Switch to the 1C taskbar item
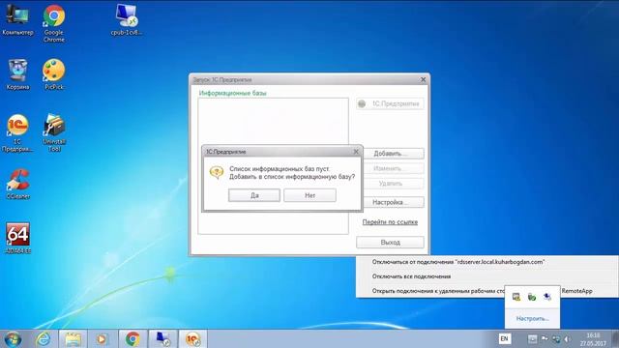The image size is (619, 348). click(193, 339)
